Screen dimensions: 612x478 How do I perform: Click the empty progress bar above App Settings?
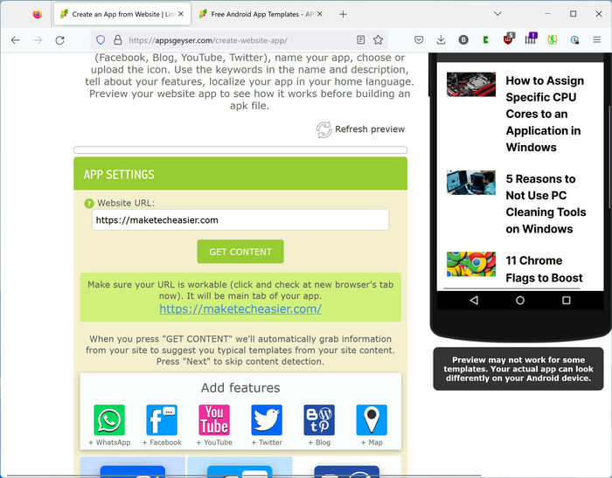240,149
